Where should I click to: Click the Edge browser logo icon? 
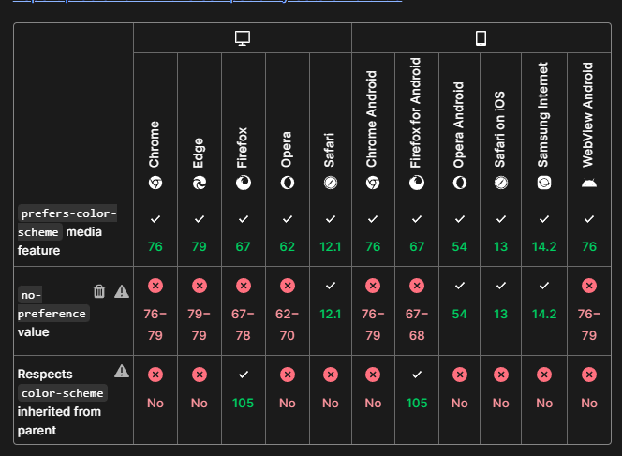tap(199, 184)
